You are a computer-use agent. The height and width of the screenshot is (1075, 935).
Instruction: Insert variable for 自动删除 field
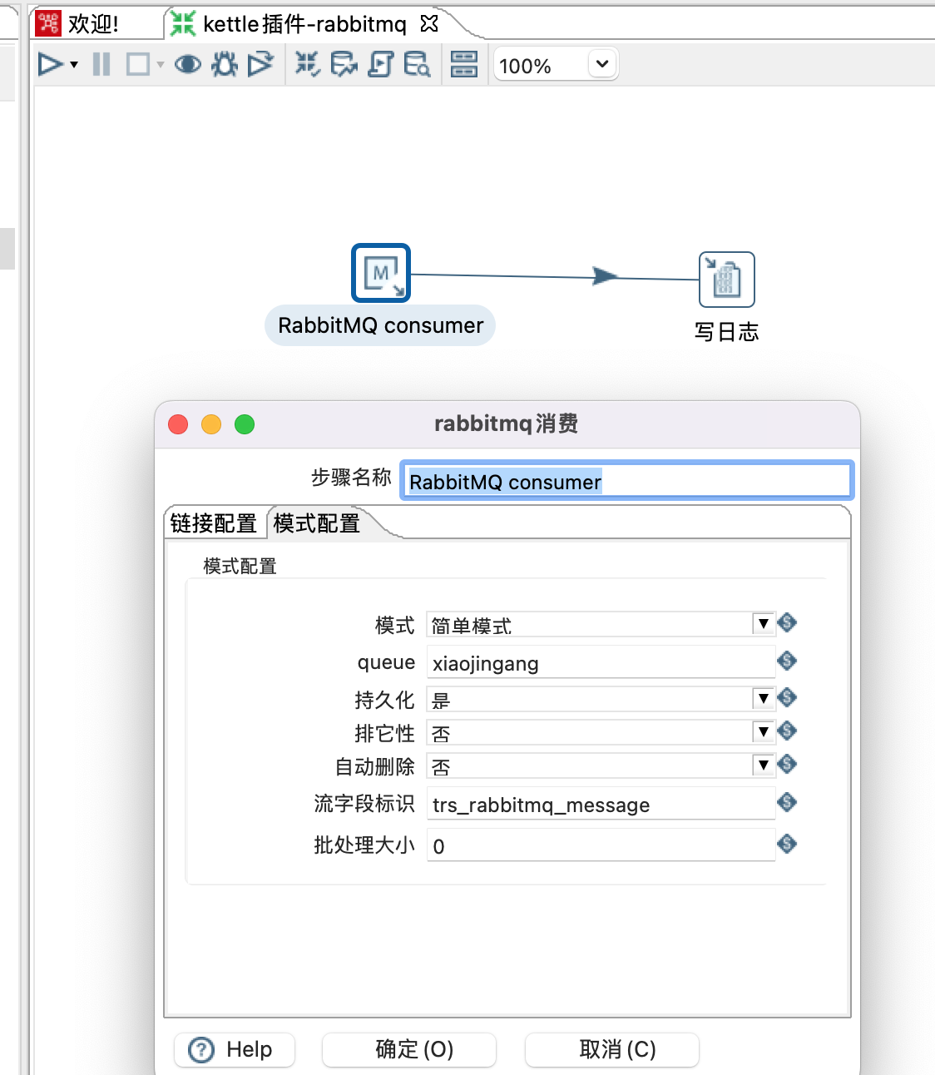787,764
